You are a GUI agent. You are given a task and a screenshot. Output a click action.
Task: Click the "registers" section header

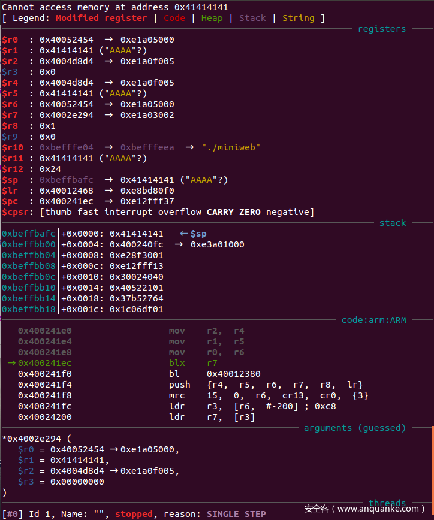pyautogui.click(x=382, y=29)
